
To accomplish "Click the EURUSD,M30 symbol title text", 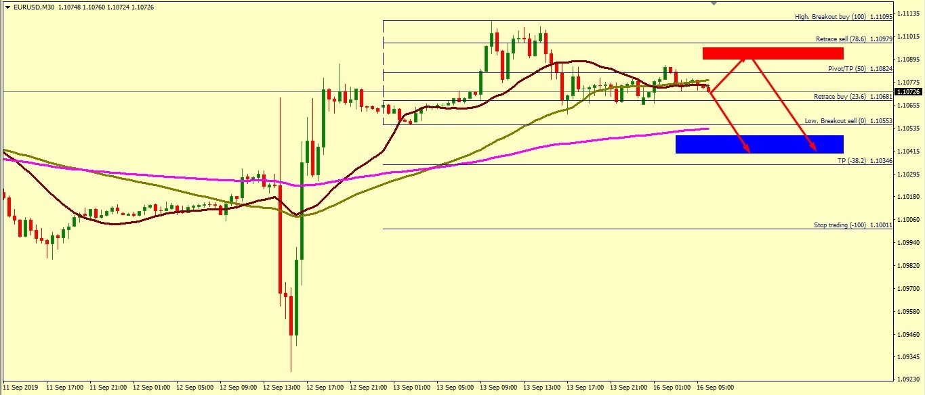I will [x=35, y=7].
